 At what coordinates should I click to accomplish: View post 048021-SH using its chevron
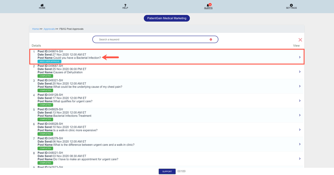pos(300,159)
